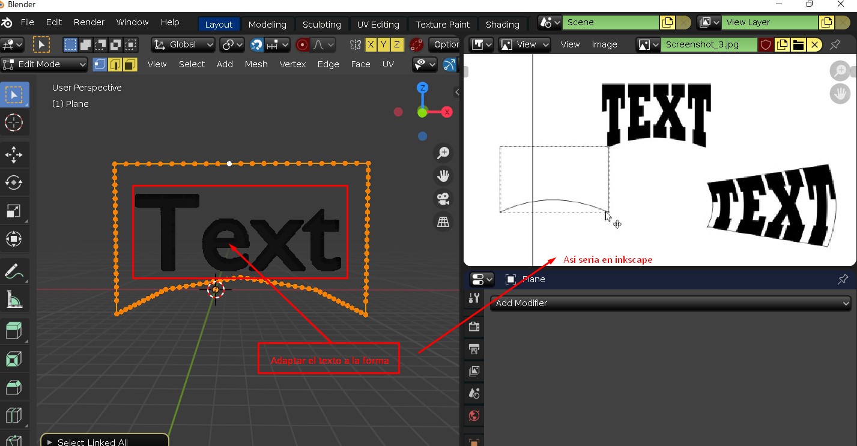Open viewport overlays visibility dropdown
The width and height of the screenshot is (857, 446).
click(x=425, y=64)
